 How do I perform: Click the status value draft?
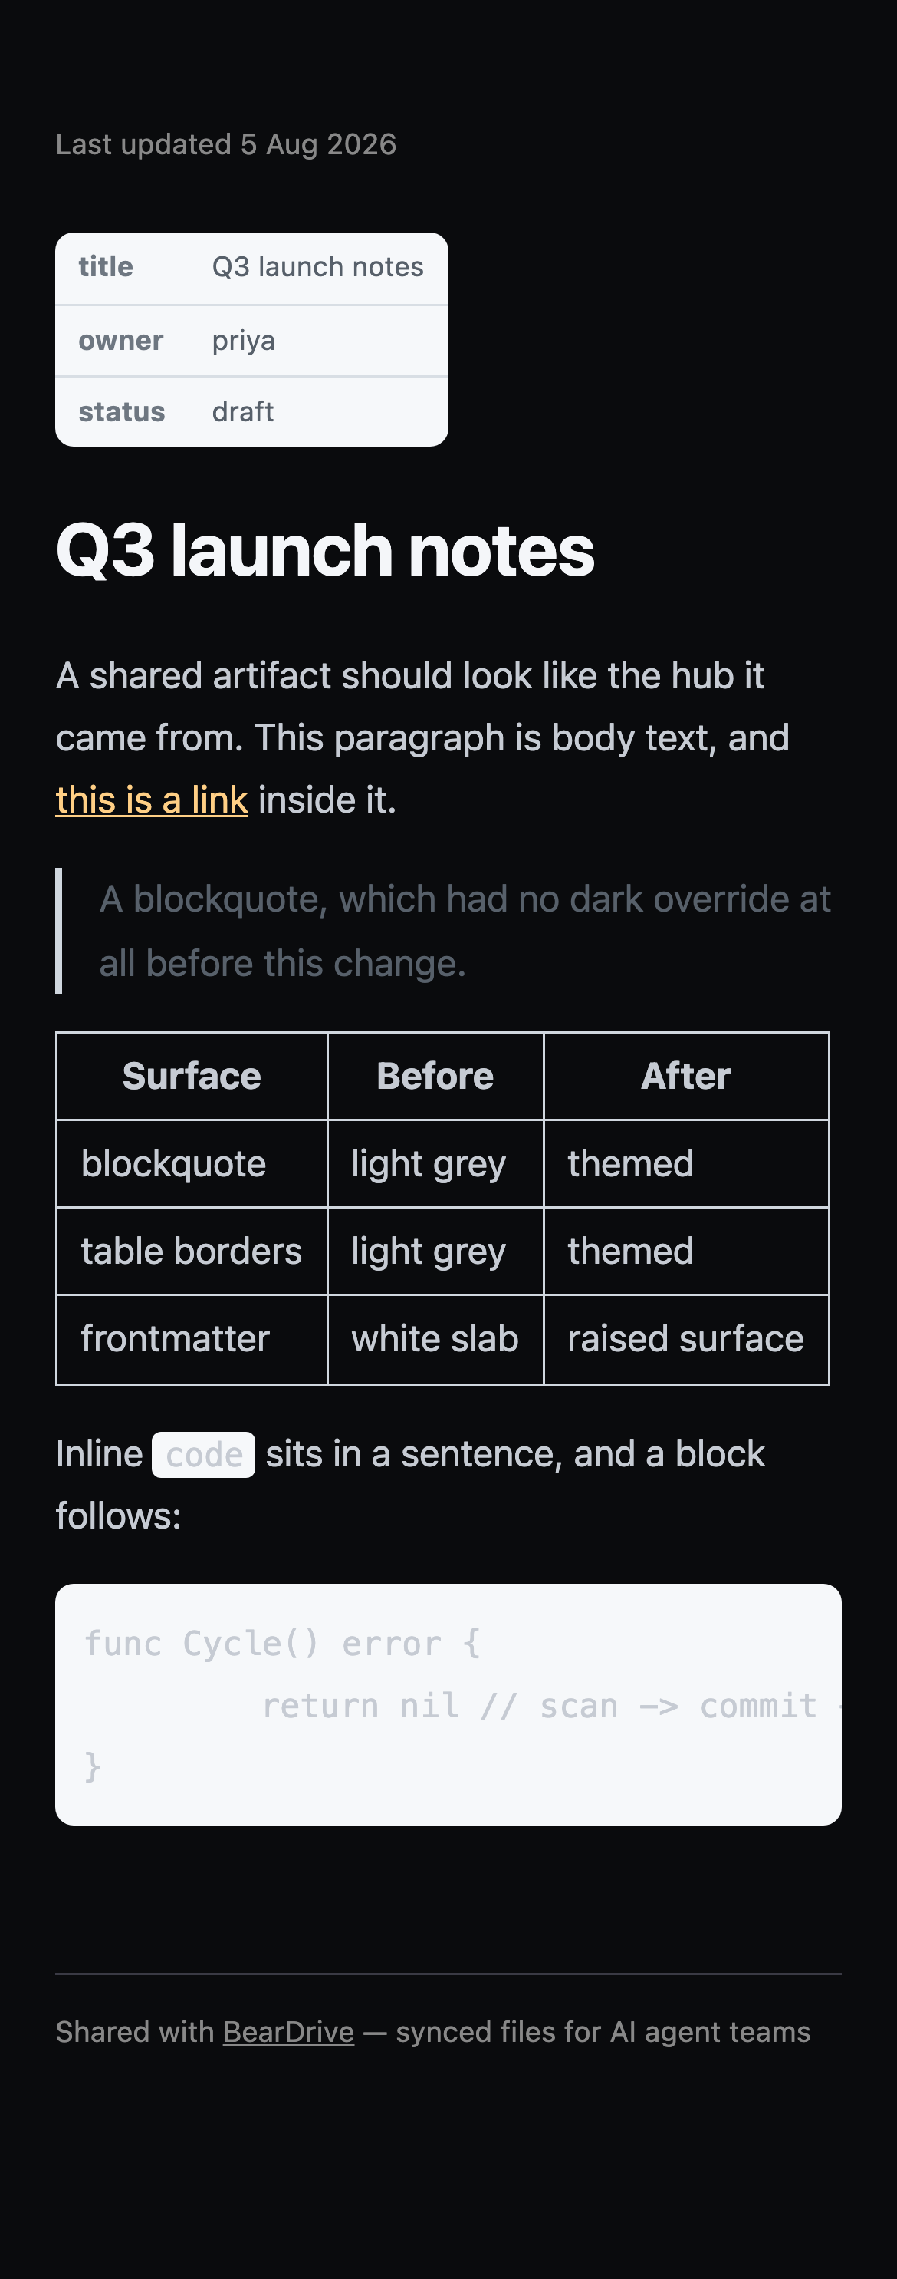pyautogui.click(x=243, y=411)
